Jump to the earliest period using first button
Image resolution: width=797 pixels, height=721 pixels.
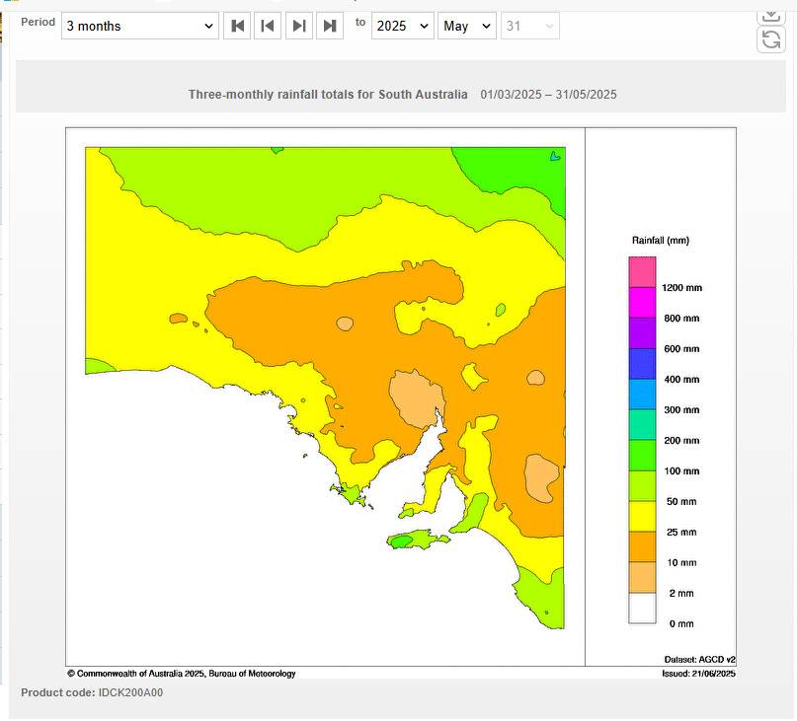(238, 26)
